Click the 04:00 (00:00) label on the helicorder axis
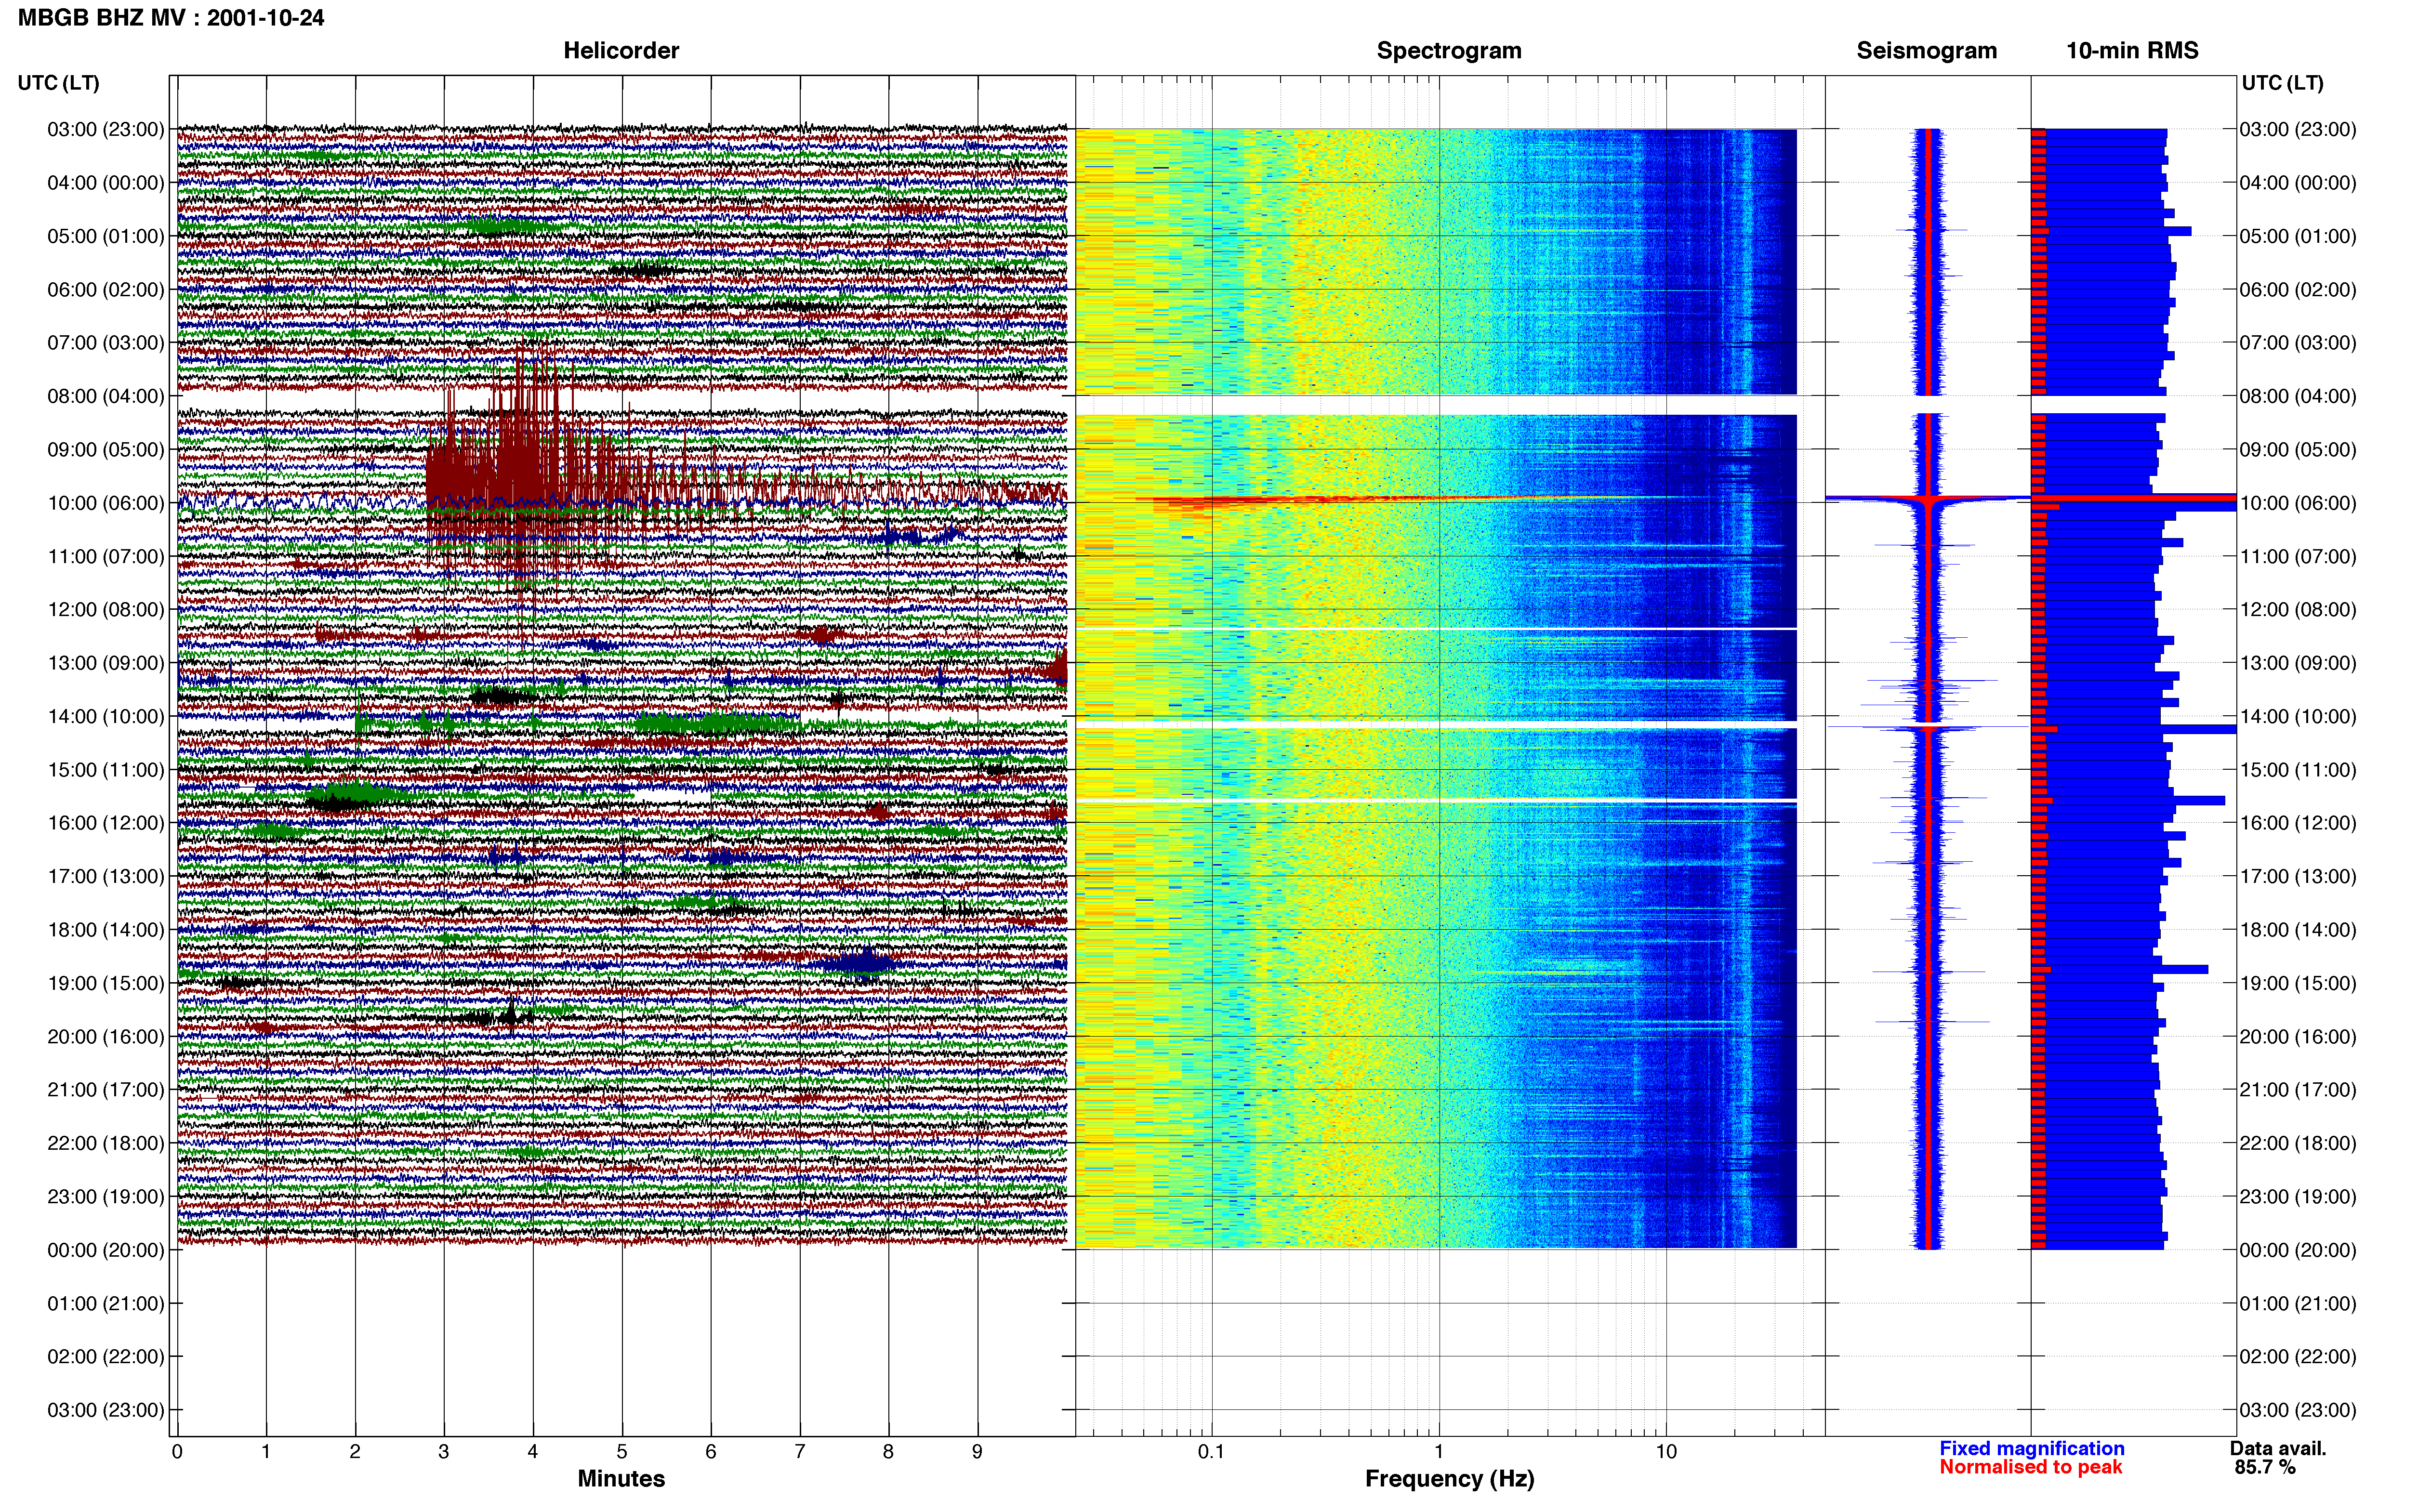This screenshot has width=2418, height=1512. point(105,183)
